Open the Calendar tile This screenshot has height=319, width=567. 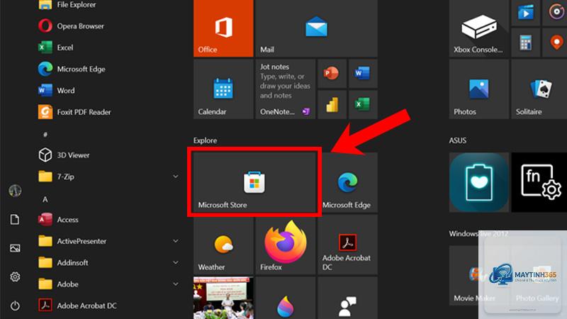coord(223,89)
